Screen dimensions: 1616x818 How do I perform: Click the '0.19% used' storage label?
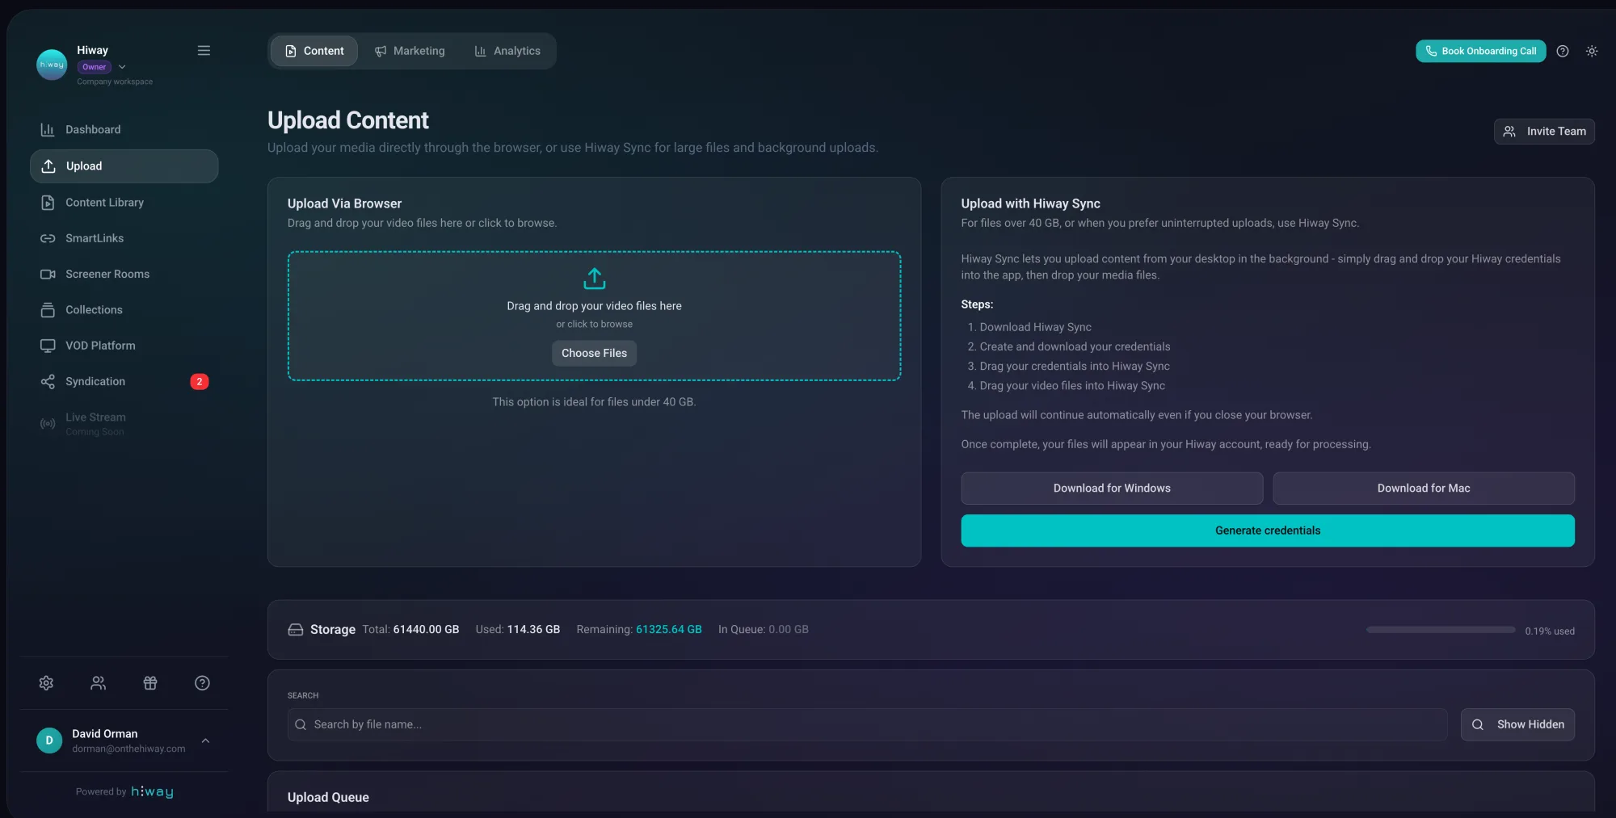tap(1550, 631)
